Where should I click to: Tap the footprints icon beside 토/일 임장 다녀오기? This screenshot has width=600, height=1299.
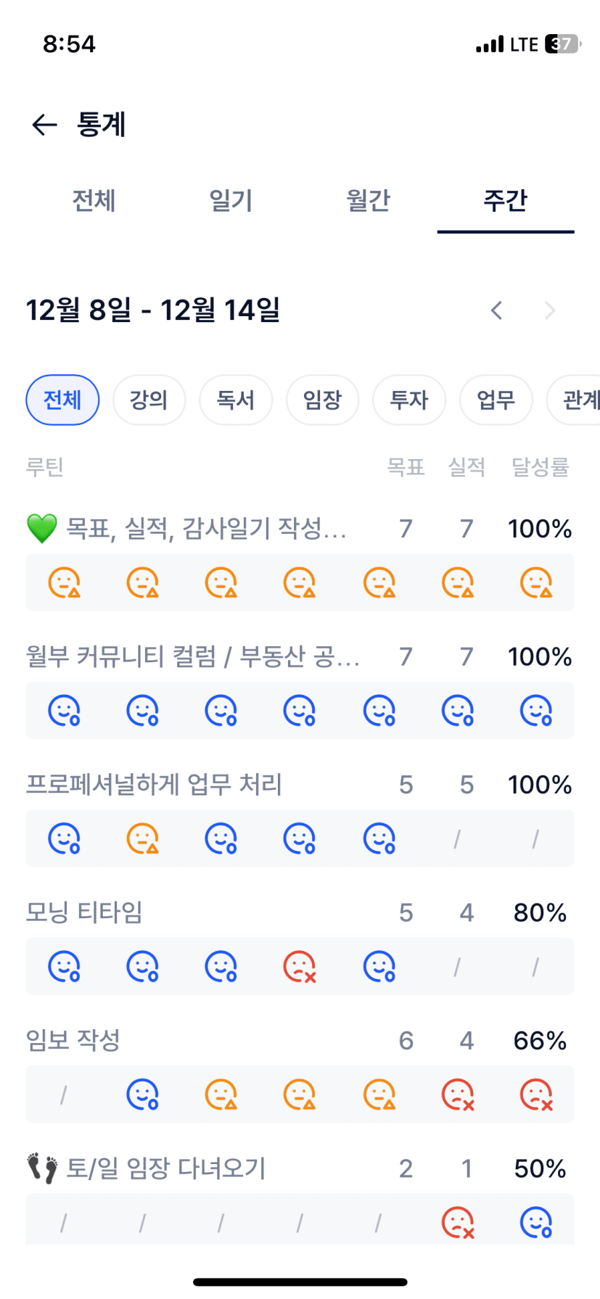[42, 1168]
